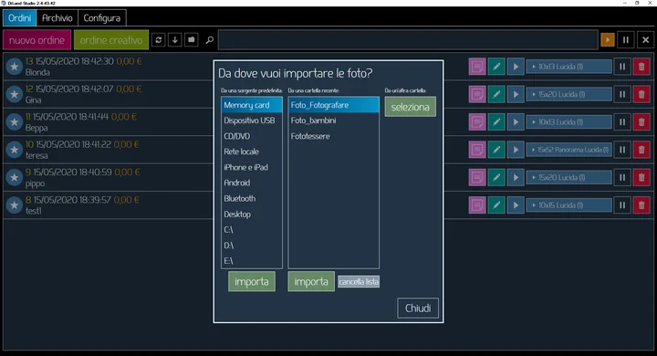The height and width of the screenshot is (356, 657).
Task: Open the folder icon next to download arrow
Action: click(x=191, y=40)
